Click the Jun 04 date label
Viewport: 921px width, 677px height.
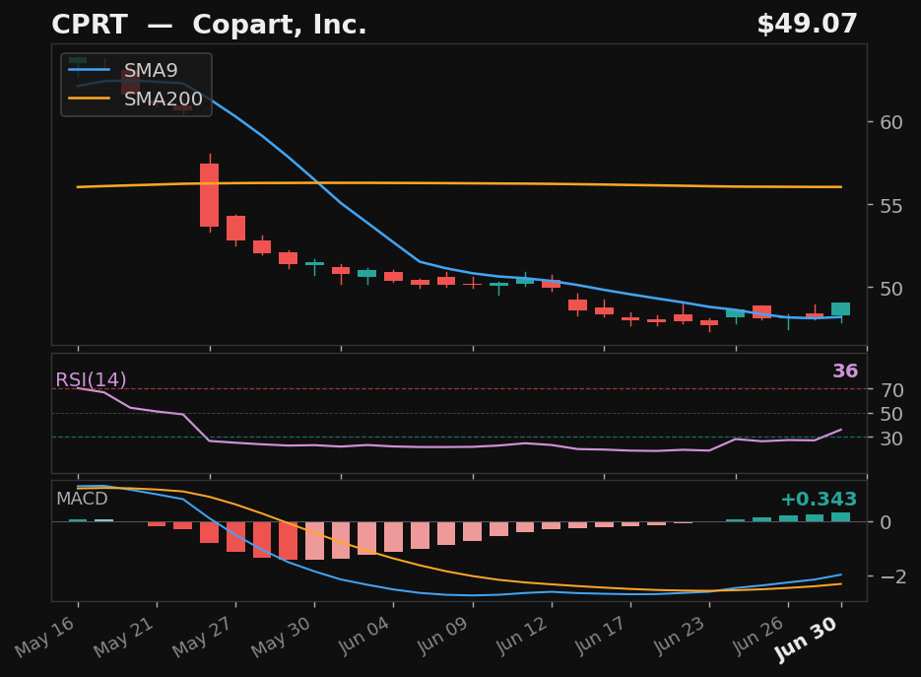point(363,636)
